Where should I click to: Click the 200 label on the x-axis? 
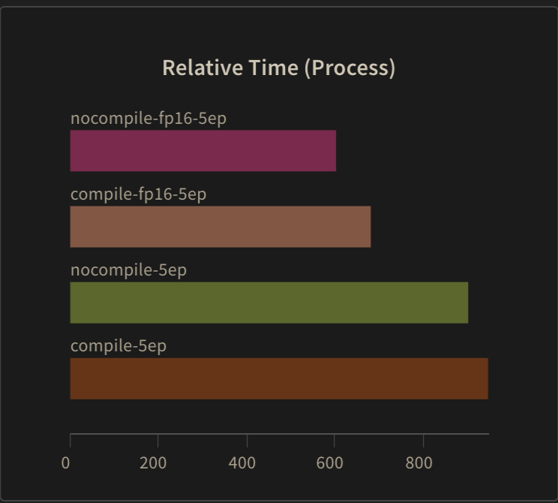coord(153,462)
